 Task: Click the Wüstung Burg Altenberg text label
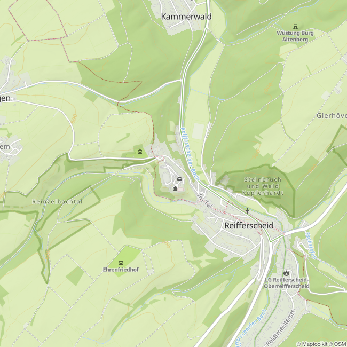point(295,36)
